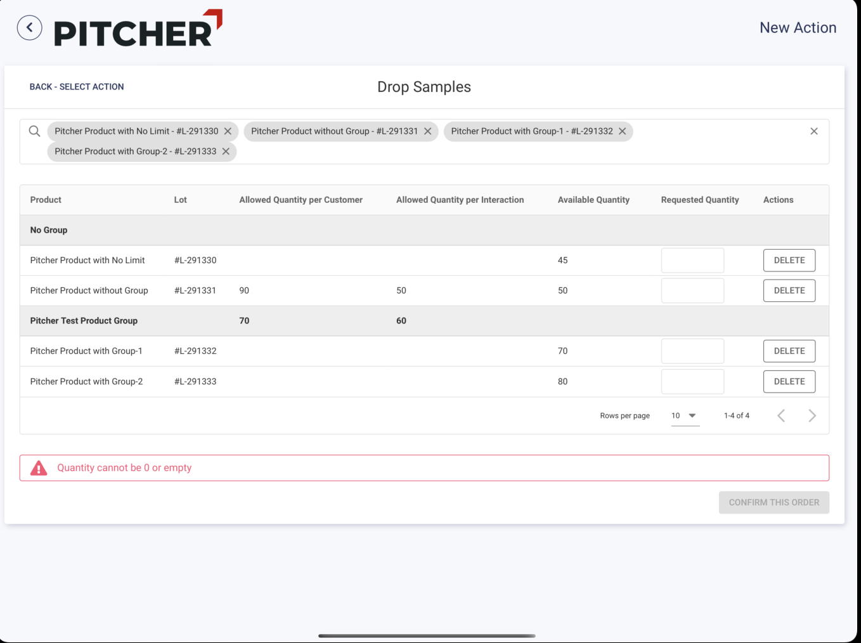
Task: Delete the Pitcher Product with No Limit row
Action: pyautogui.click(x=789, y=261)
